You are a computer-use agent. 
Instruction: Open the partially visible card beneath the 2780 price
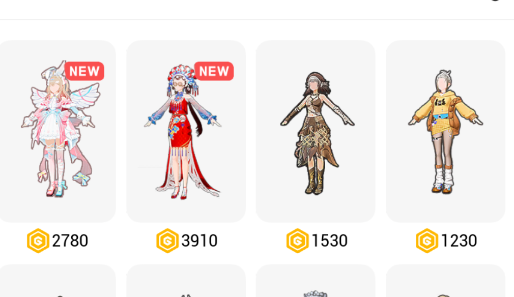click(58, 281)
